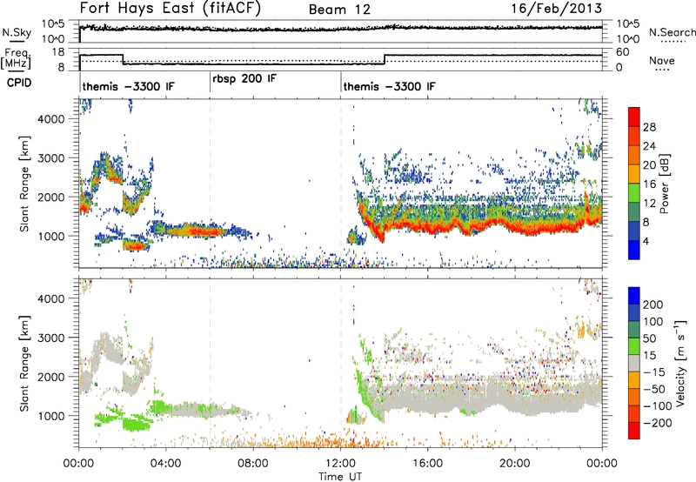Image resolution: width=696 pixels, height=482 pixels.
Task: Click the 'CPID' row label
Action: click(19, 83)
